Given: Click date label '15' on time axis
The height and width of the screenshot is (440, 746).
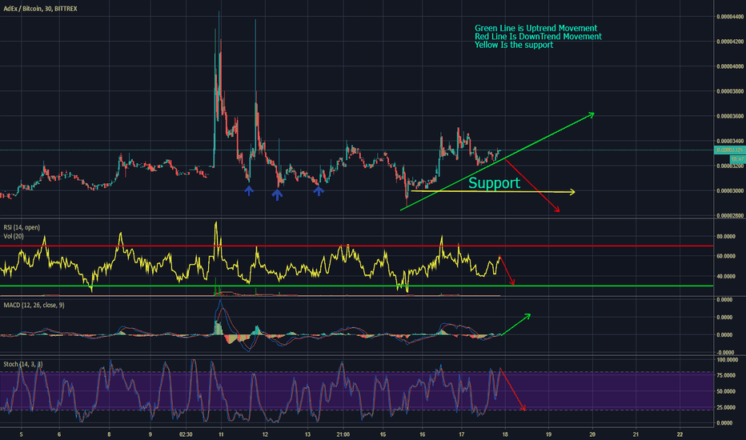Looking at the screenshot, I should click(383, 434).
